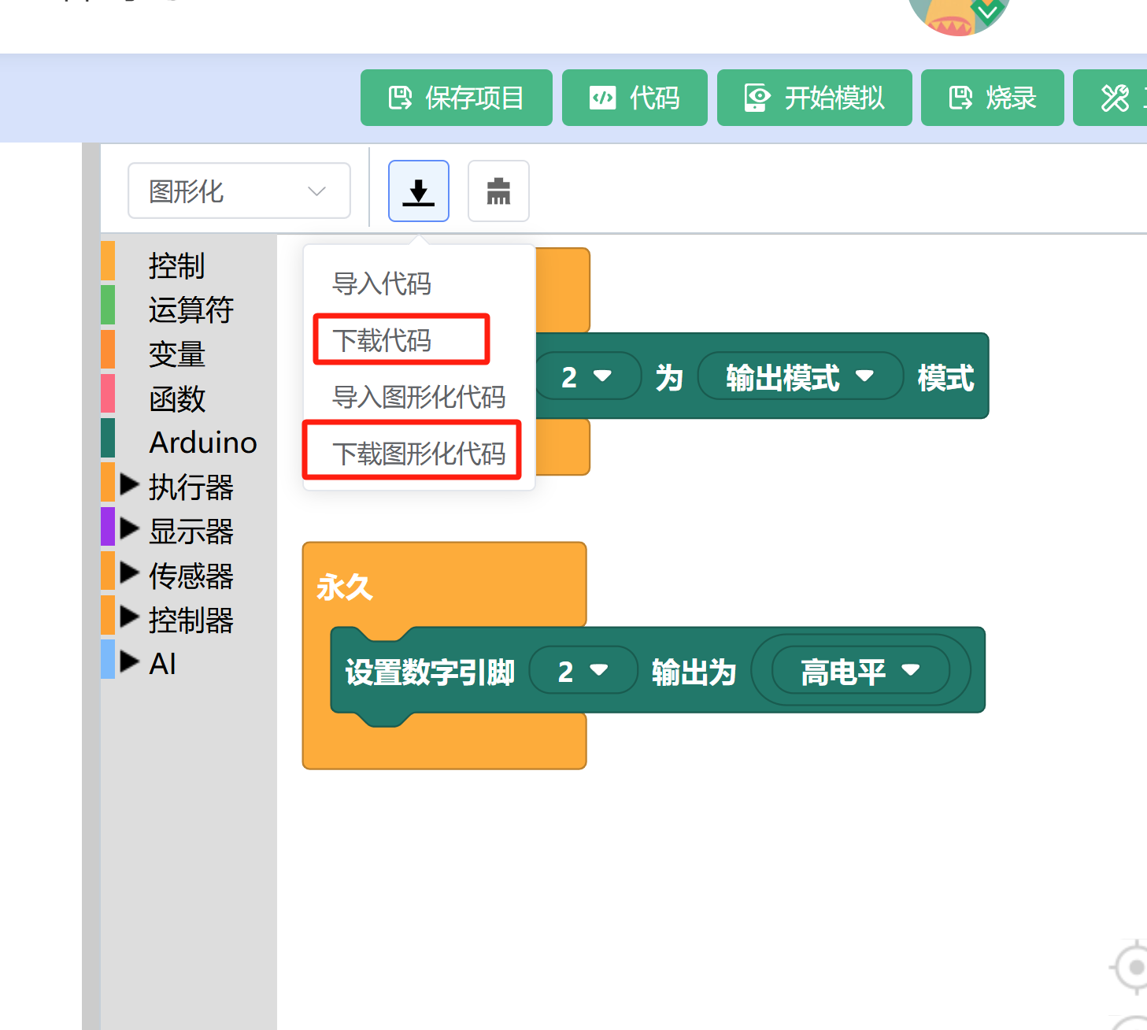Expand the 执行器 category
The width and height of the screenshot is (1147, 1030).
click(x=130, y=484)
